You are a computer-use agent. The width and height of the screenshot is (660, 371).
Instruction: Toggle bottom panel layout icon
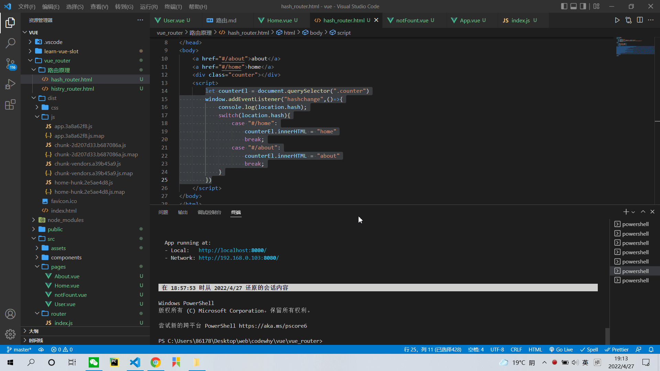[573, 6]
